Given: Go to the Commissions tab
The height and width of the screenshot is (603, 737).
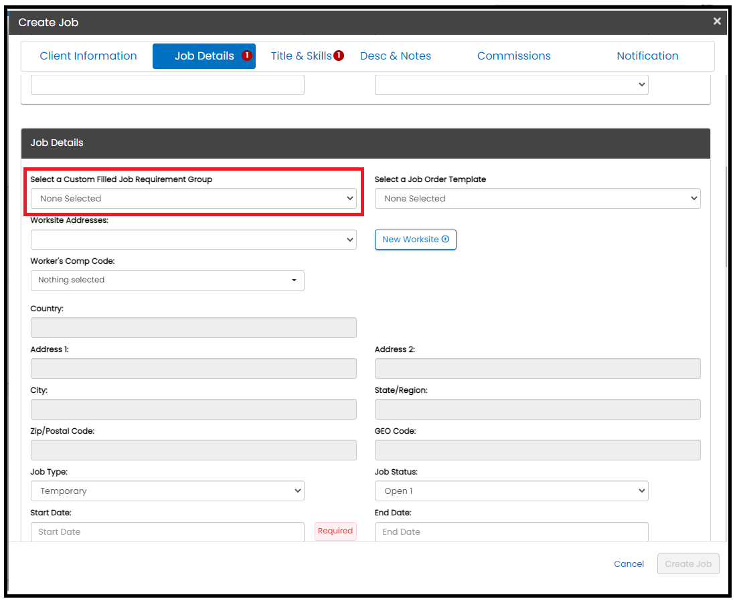Looking at the screenshot, I should 513,56.
